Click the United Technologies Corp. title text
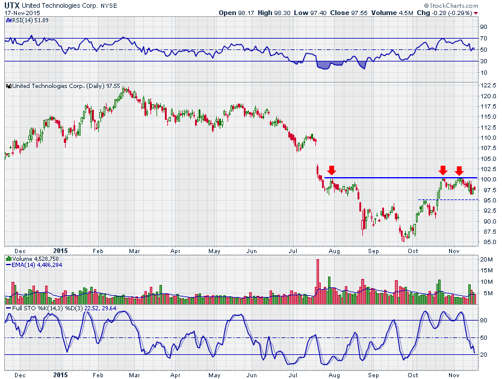502x379 pixels. coord(60,6)
